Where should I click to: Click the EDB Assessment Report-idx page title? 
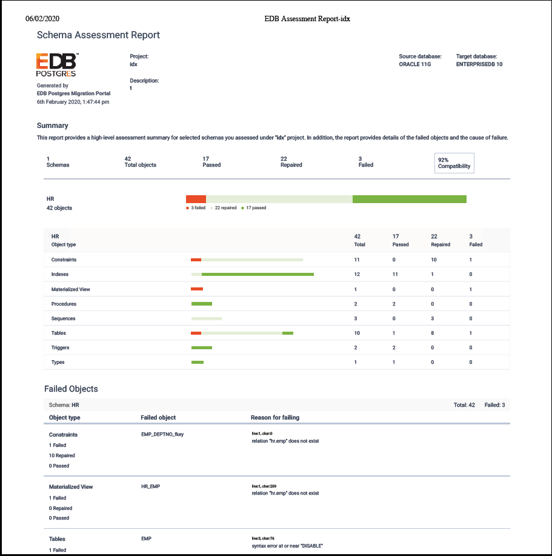[x=307, y=19]
